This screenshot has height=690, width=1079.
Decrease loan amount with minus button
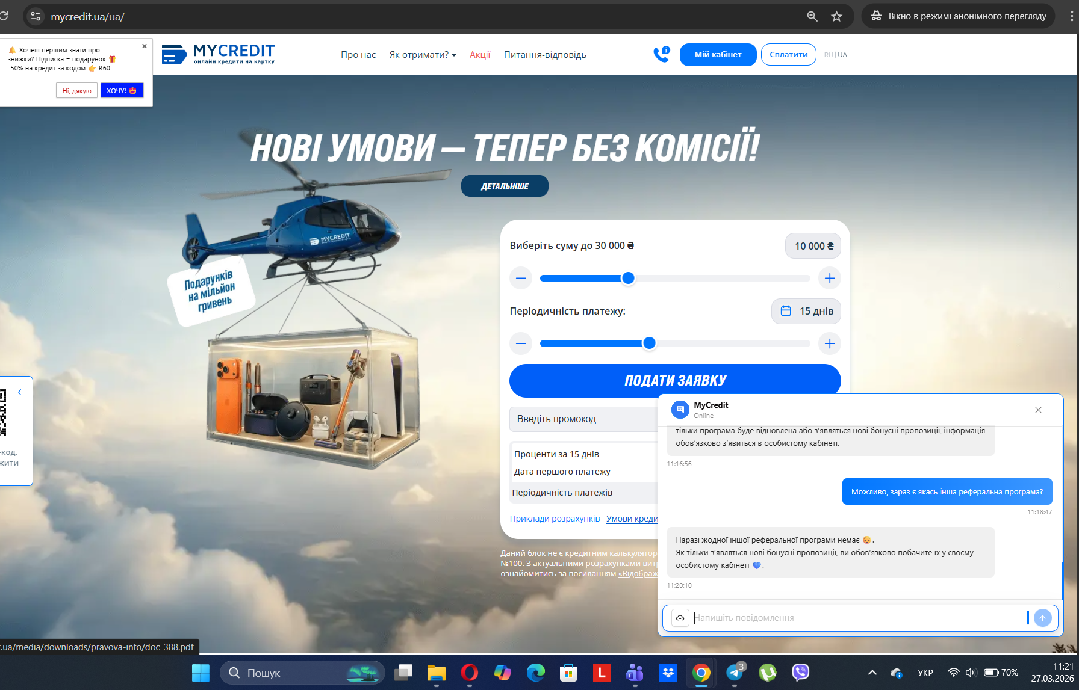pos(521,278)
